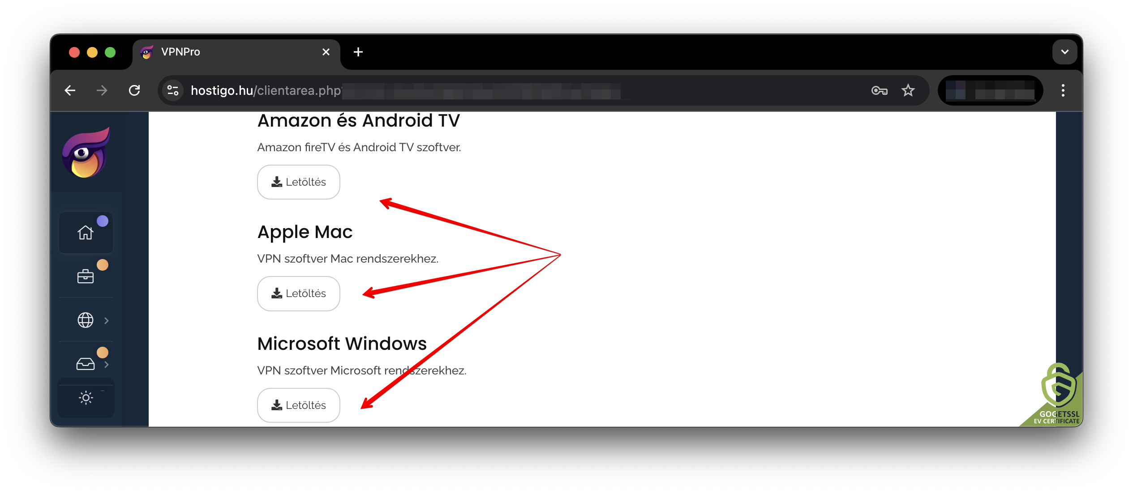Click text 'Amazon fireTV és Android TV szoftver.'
The image size is (1133, 493).
(x=359, y=148)
